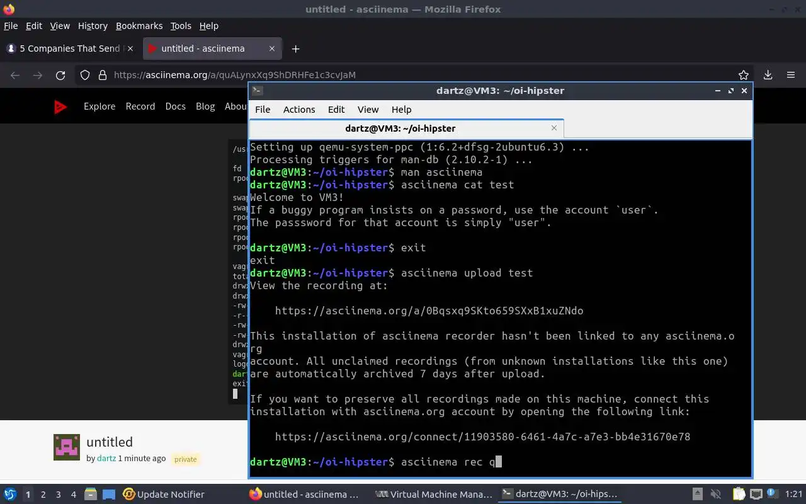Open the removable media tray icon
The image size is (806, 504).
[x=698, y=495]
